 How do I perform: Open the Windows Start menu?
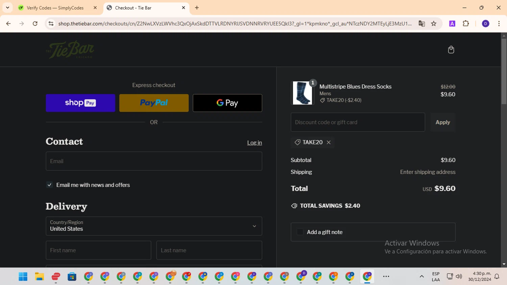pyautogui.click(x=23, y=277)
